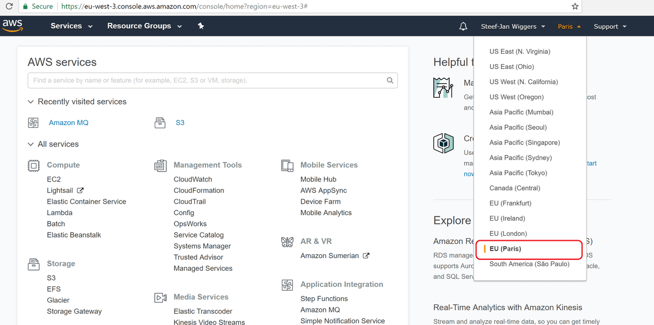This screenshot has height=325, width=654.
Task: Open Elastic Container Service
Action: 87,202
